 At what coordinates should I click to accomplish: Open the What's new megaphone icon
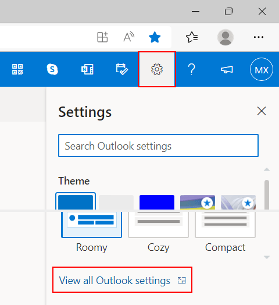tap(227, 69)
